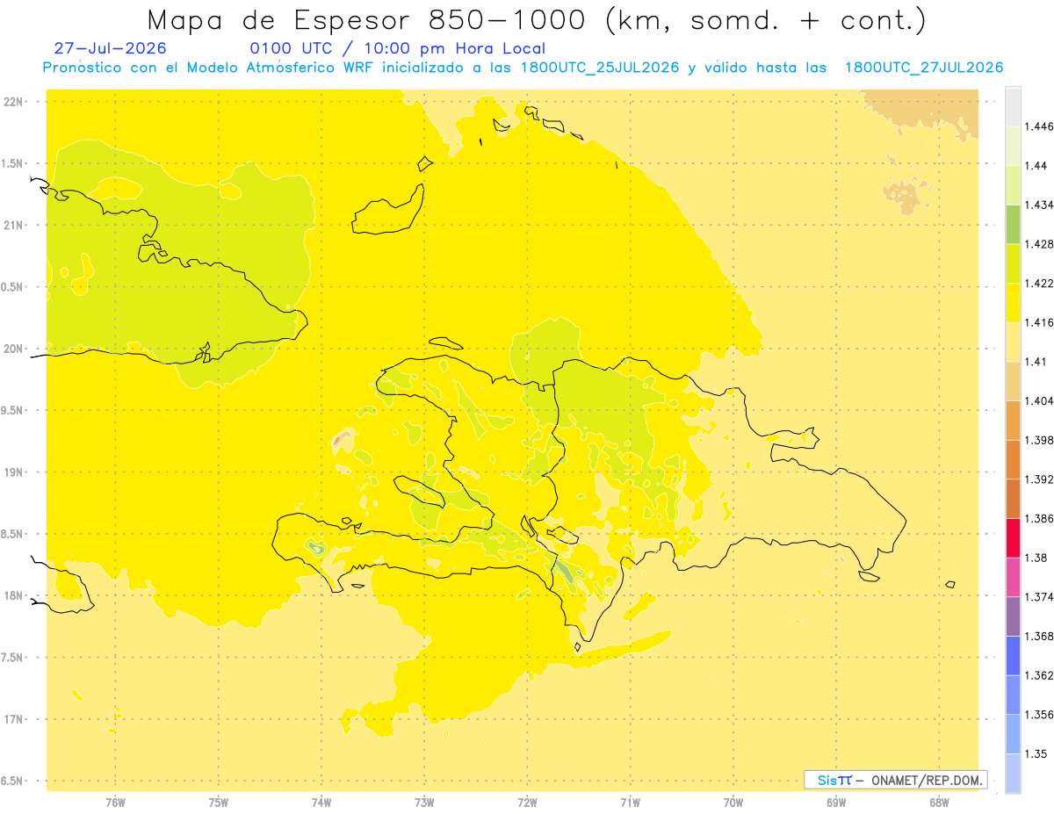Click the legend value '1.428'
The height and width of the screenshot is (814, 1054).
1039,244
